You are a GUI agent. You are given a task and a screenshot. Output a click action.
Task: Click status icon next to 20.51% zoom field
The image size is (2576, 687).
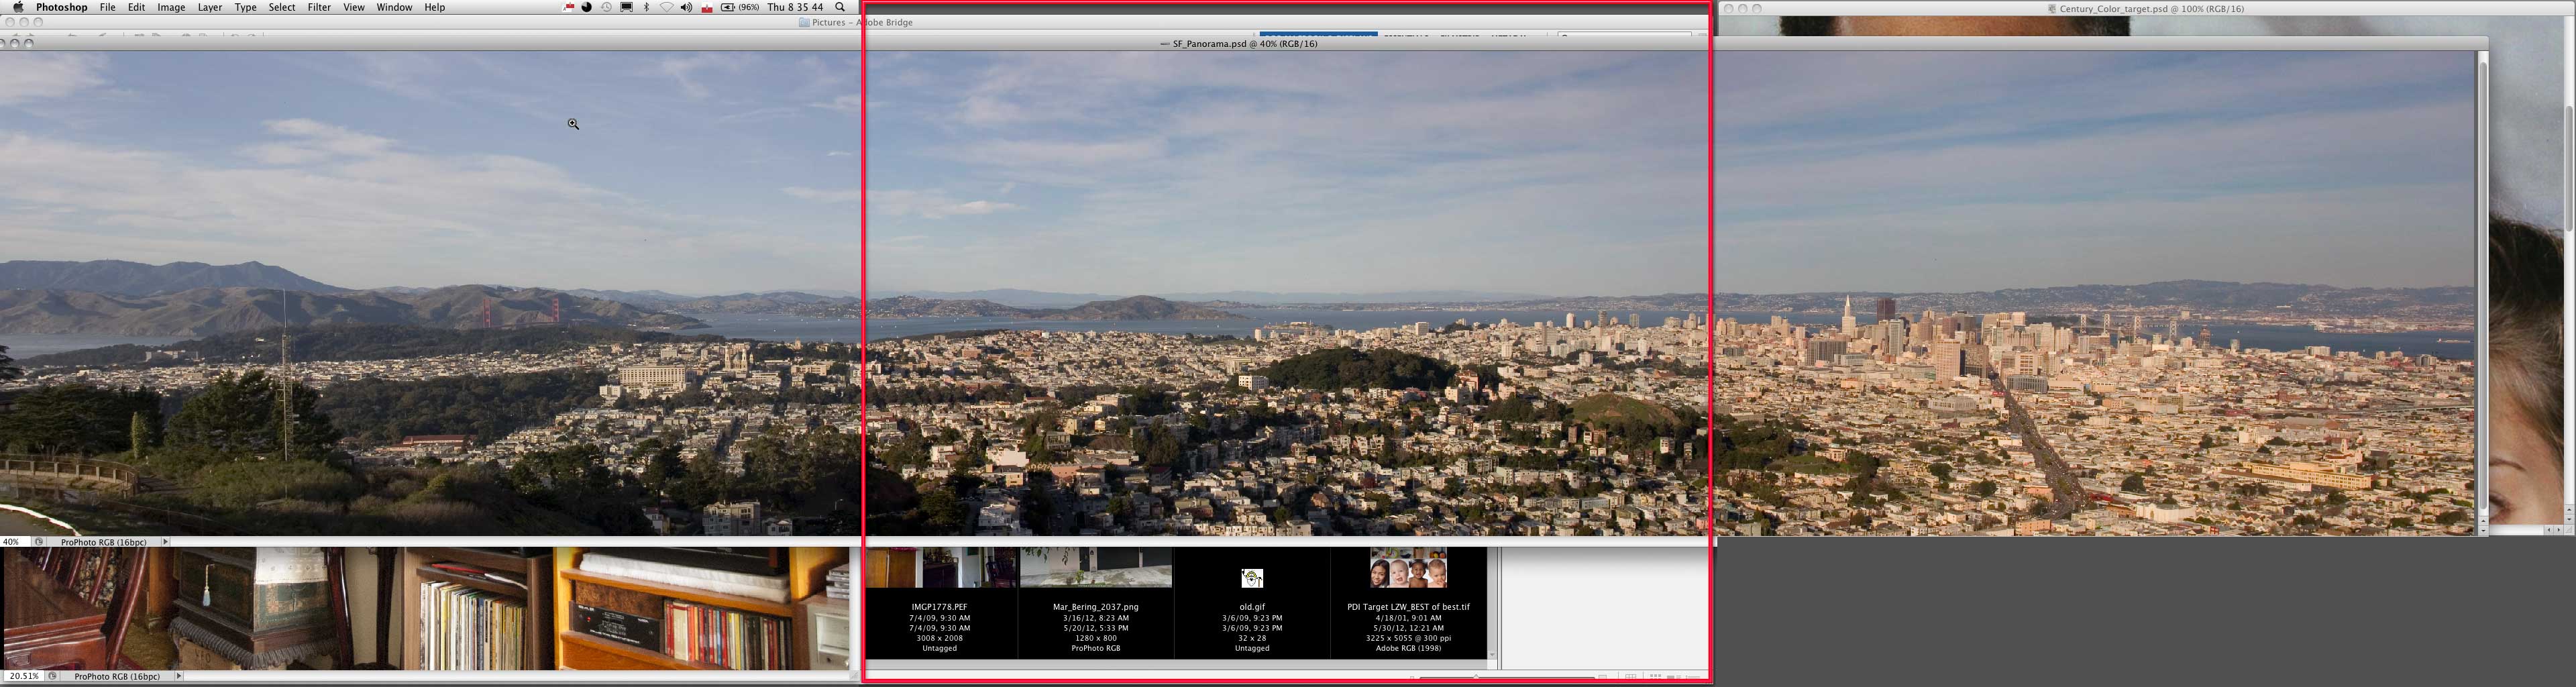(53, 676)
